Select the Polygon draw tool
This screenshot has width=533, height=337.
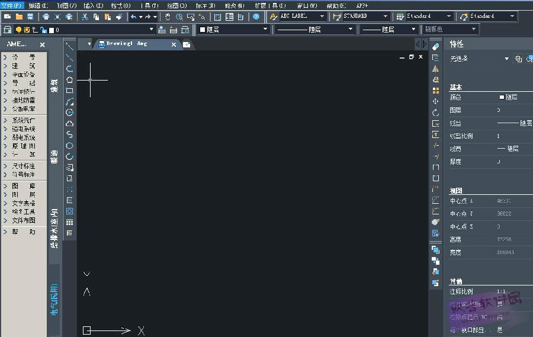coord(69,79)
